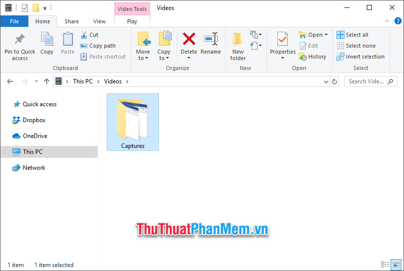This screenshot has width=404, height=271.
Task: Click This PC in address bar
Action: pos(83,81)
